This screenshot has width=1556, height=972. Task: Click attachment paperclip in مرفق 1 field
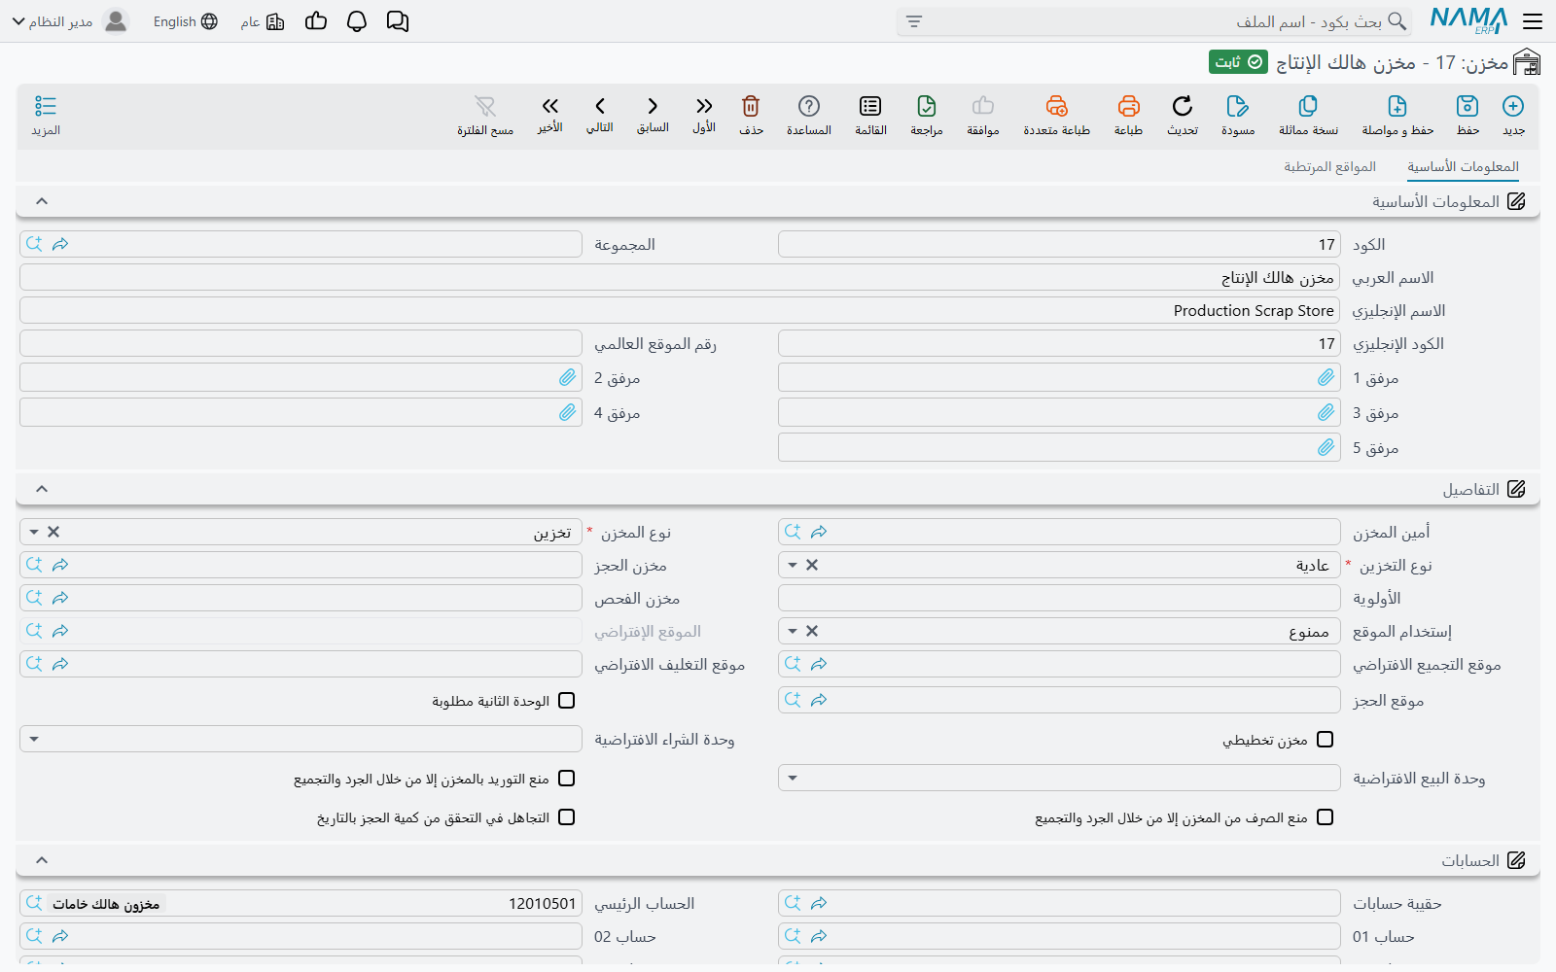(1326, 377)
